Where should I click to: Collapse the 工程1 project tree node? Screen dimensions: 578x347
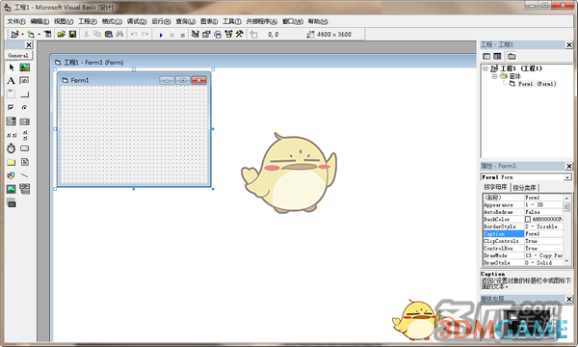(486, 68)
